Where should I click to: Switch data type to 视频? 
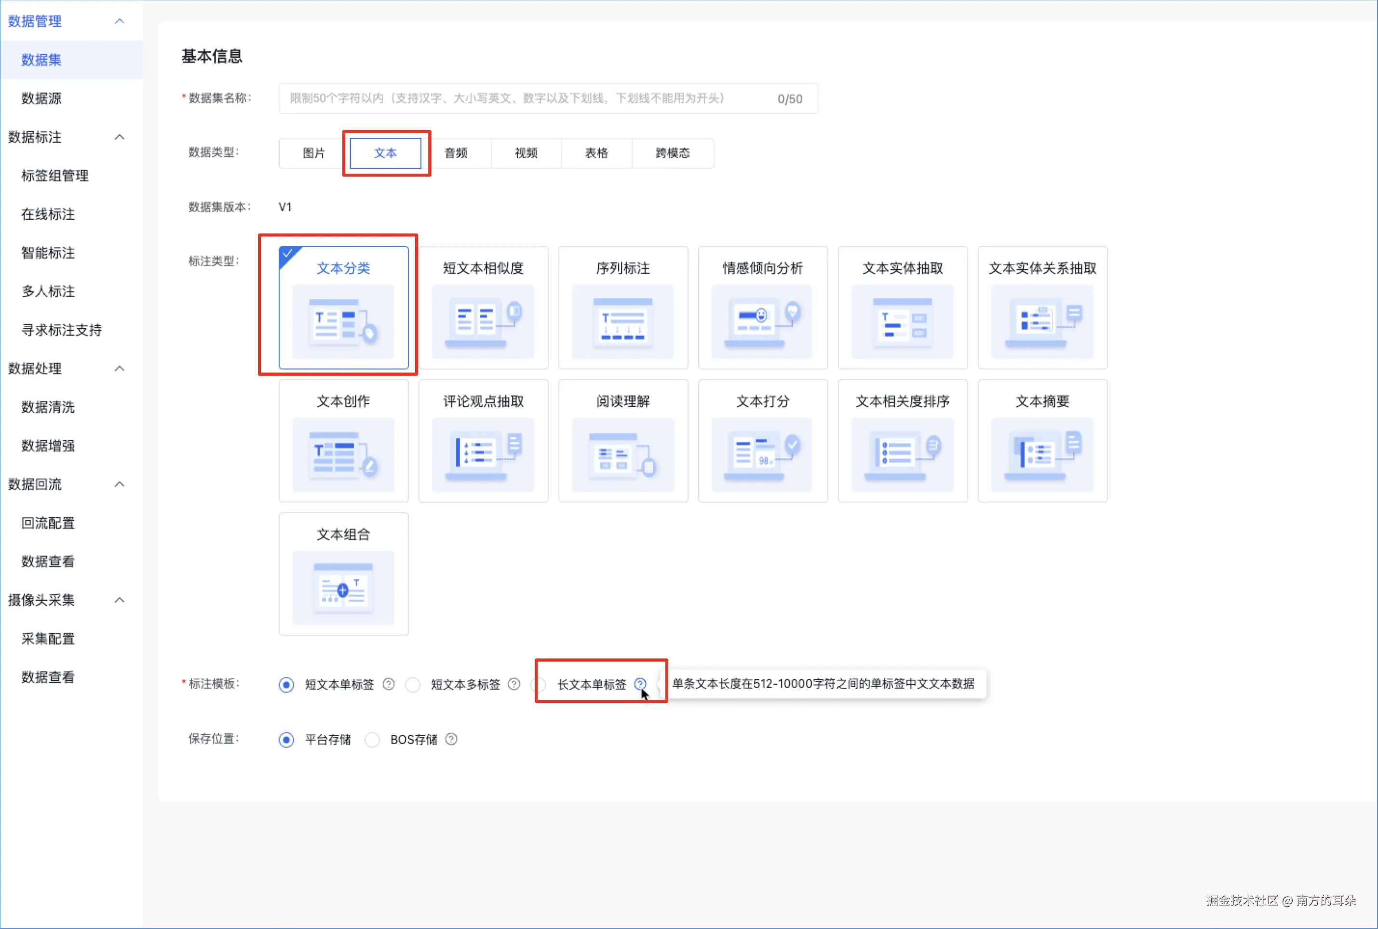click(527, 153)
